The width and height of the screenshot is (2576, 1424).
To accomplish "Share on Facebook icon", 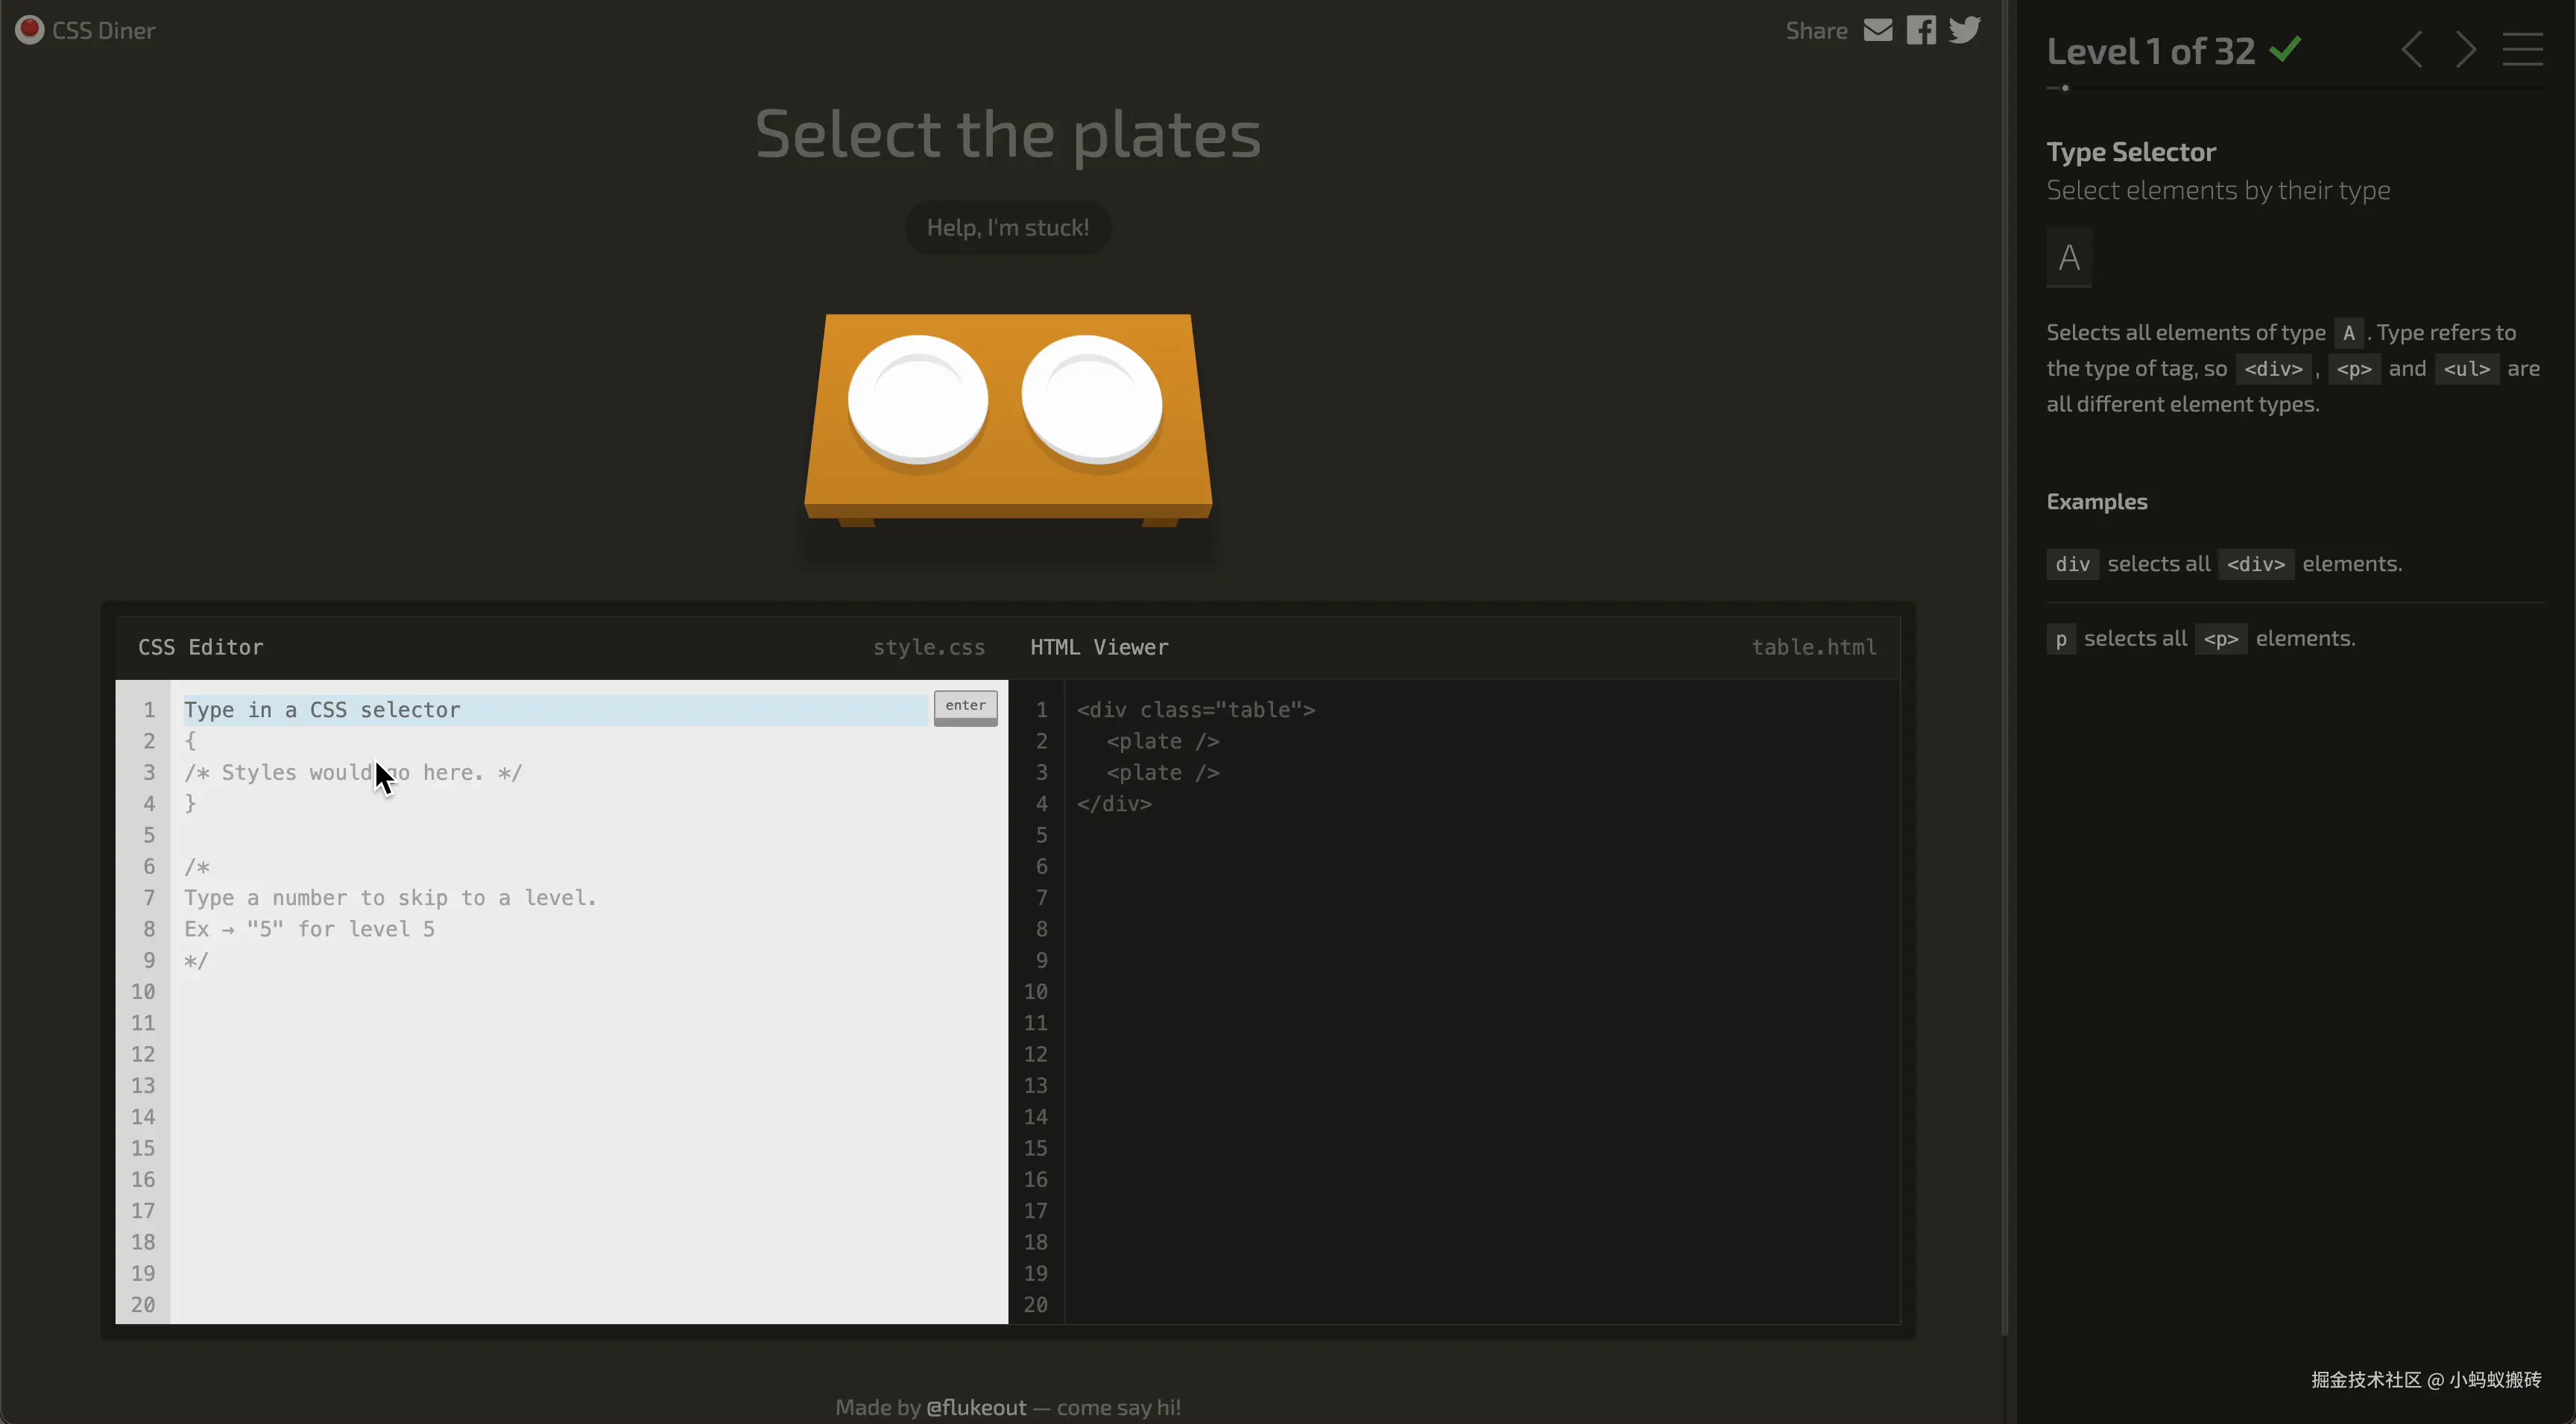I will [x=1920, y=30].
